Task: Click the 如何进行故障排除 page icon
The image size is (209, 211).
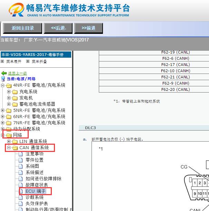Action: point(21,179)
